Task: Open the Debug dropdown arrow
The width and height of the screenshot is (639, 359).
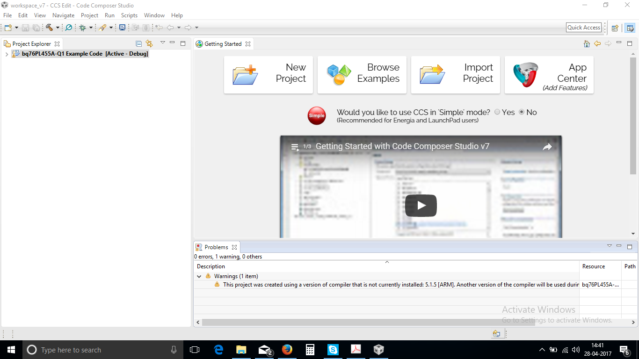Action: (91, 28)
